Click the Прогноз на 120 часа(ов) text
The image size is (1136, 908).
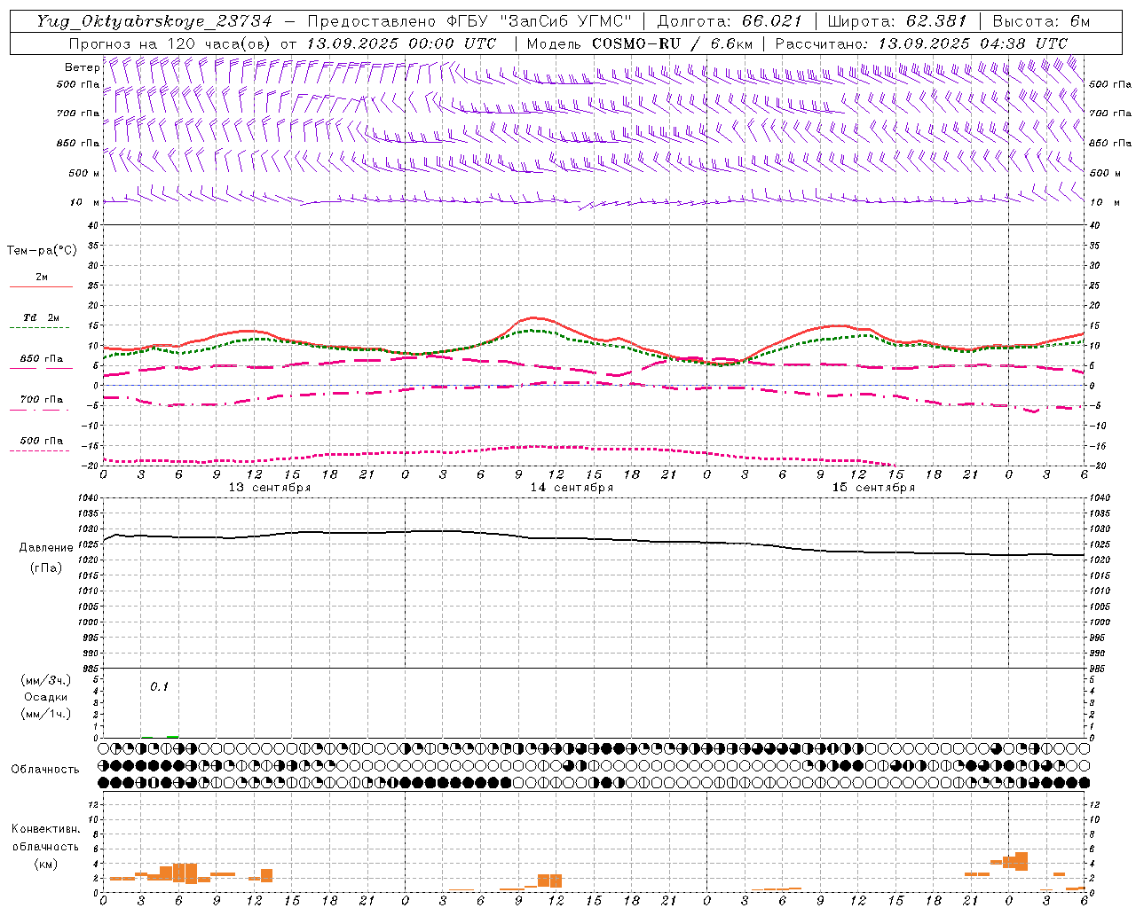coord(170,43)
